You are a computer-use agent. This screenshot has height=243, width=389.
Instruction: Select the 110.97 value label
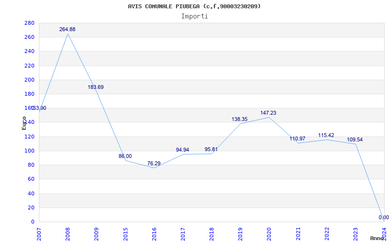click(298, 139)
